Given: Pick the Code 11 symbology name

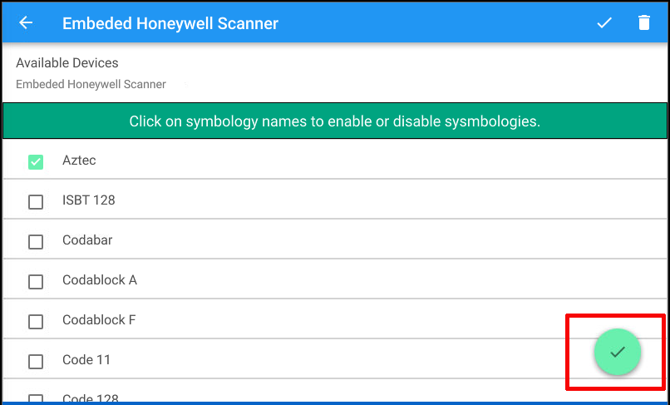Looking at the screenshot, I should [x=86, y=360].
